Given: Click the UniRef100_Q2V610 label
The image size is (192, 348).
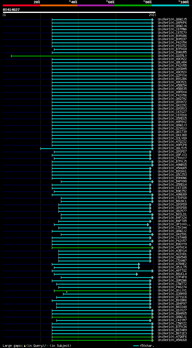Looking at the screenshot, I should 172,129.
